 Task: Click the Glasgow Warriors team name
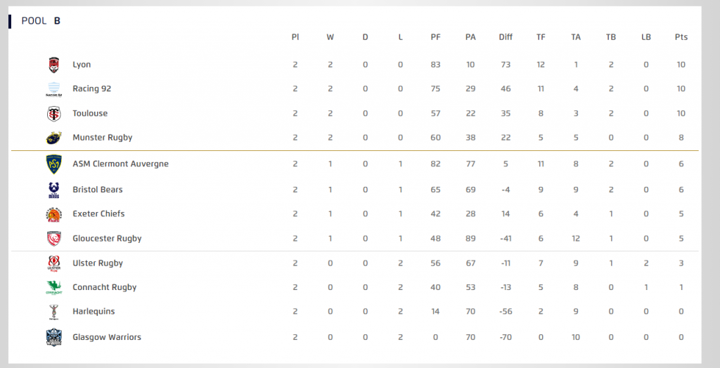click(107, 337)
